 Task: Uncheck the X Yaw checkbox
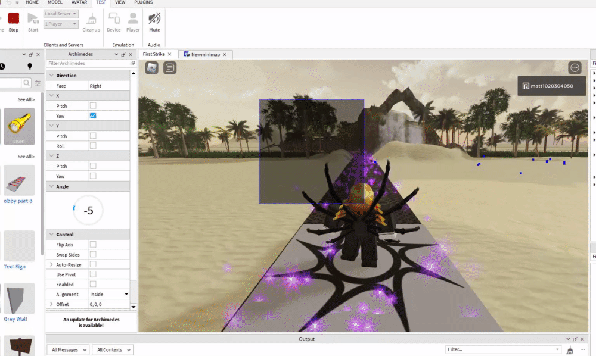(x=93, y=115)
